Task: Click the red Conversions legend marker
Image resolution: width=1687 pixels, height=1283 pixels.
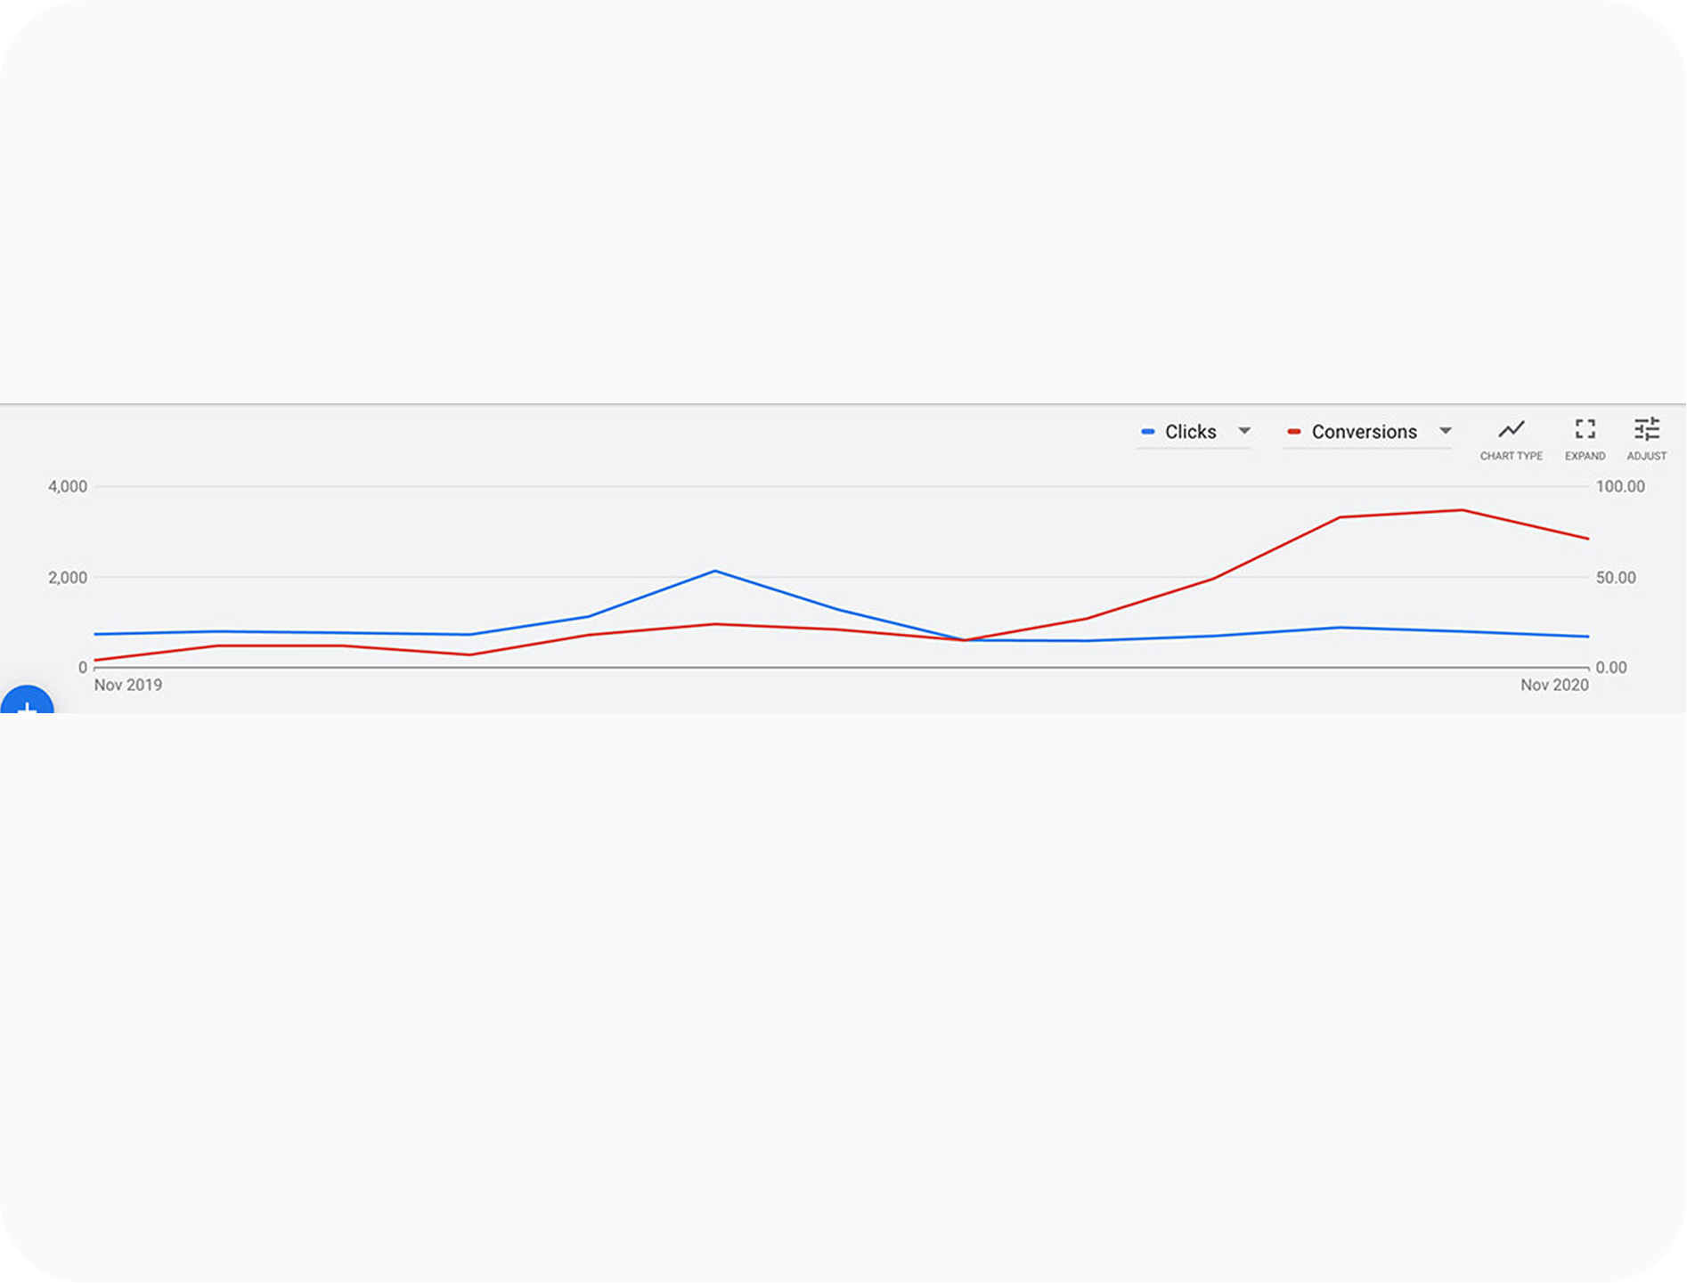Action: 1293,432
